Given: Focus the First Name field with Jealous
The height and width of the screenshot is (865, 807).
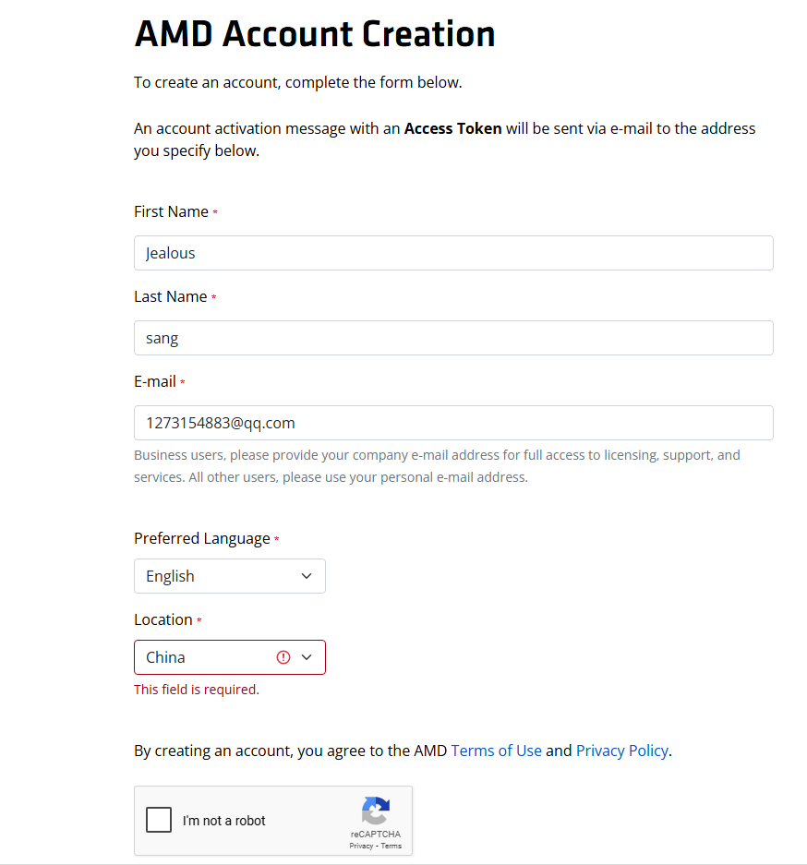Looking at the screenshot, I should click(x=453, y=253).
